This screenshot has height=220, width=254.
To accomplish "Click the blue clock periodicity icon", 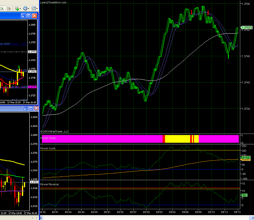I will pyautogui.click(x=25, y=9).
